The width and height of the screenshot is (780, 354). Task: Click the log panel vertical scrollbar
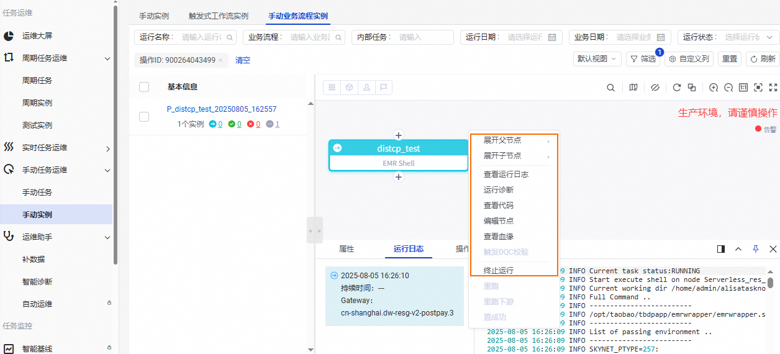(x=771, y=283)
